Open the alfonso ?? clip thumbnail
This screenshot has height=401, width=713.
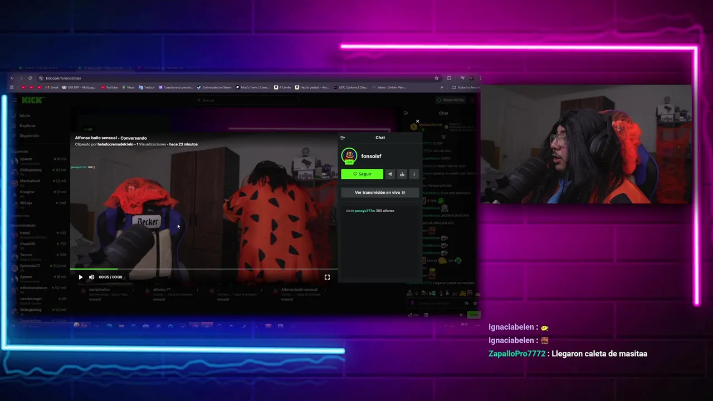[162, 290]
